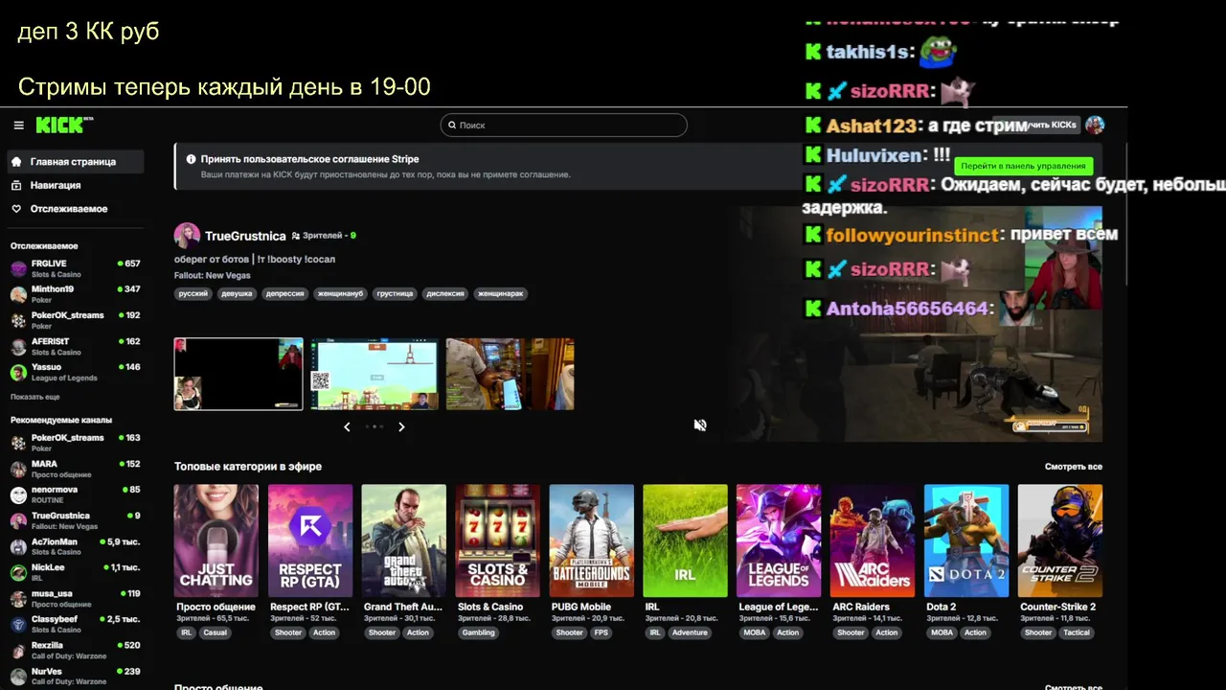Select the русский tag
The width and height of the screenshot is (1226, 690).
[x=193, y=294]
